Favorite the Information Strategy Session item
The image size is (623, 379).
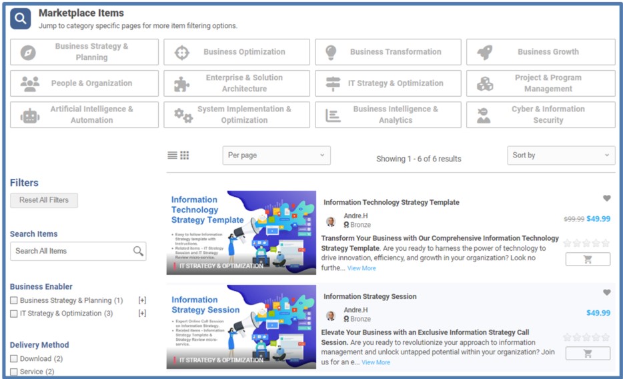(607, 292)
